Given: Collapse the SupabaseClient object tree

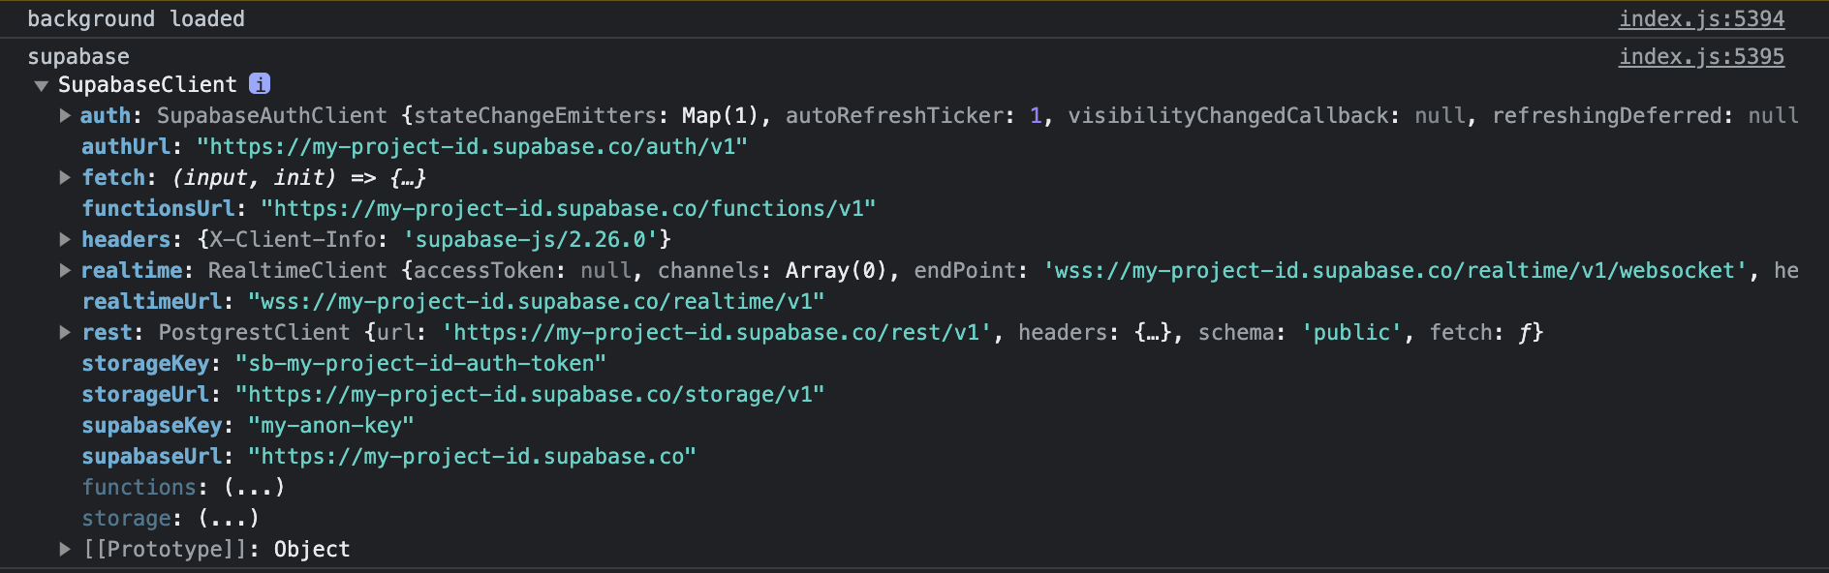Looking at the screenshot, I should 42,85.
